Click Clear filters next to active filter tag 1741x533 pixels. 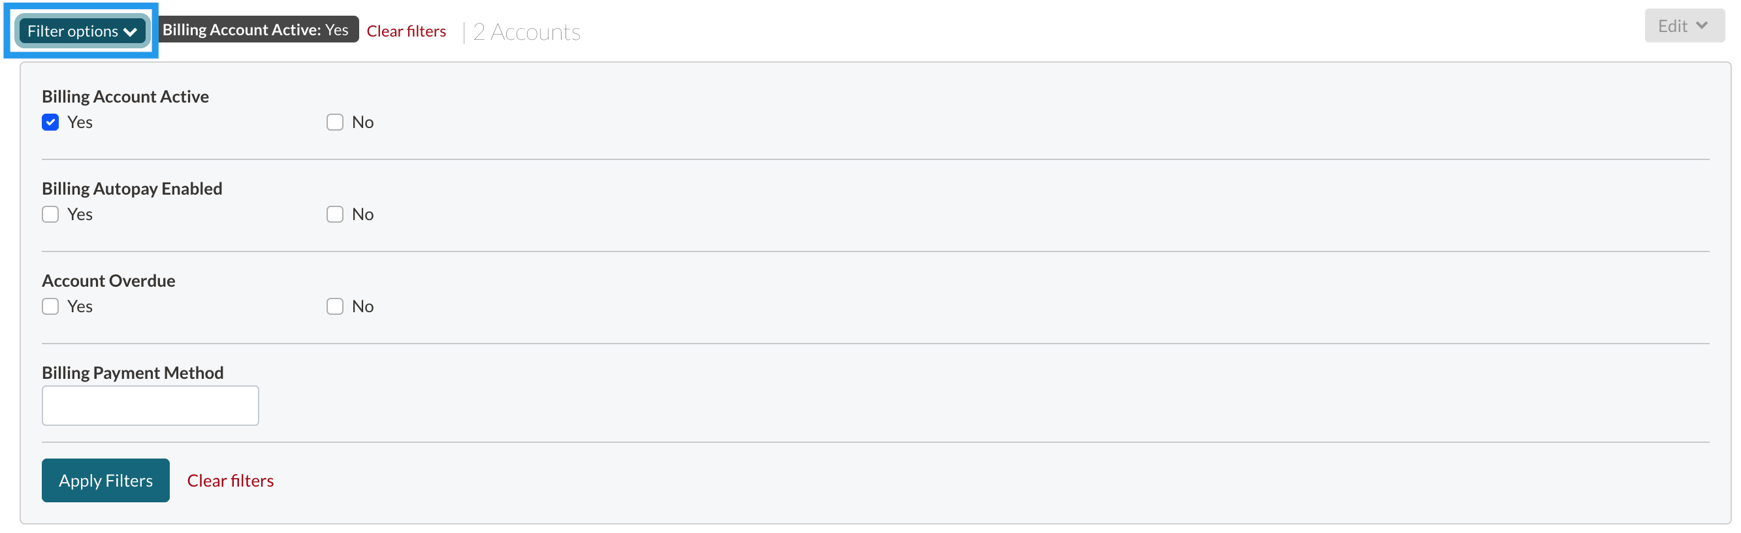pyautogui.click(x=406, y=31)
